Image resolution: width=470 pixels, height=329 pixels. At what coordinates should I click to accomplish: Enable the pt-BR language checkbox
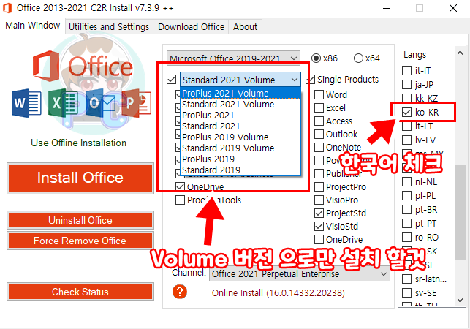pyautogui.click(x=406, y=210)
